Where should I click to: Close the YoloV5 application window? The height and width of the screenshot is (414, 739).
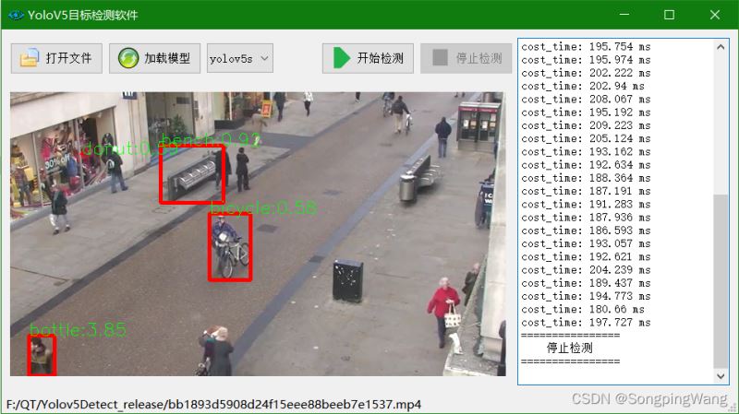(714, 14)
